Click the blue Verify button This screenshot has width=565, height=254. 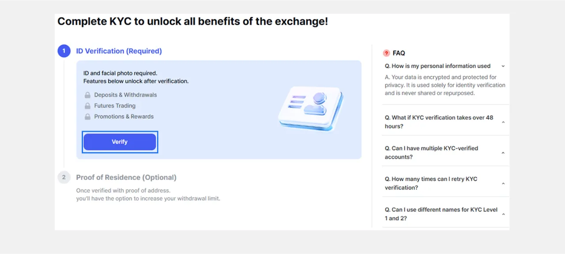click(x=120, y=142)
